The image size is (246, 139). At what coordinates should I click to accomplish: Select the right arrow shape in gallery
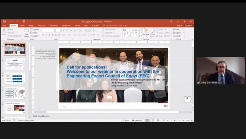coord(133,33)
